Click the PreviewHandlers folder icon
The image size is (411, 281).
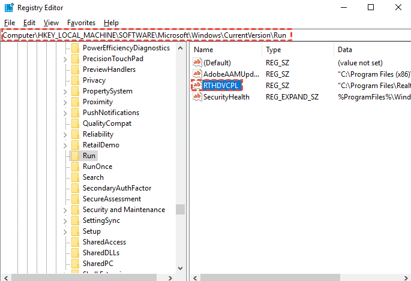click(75, 70)
